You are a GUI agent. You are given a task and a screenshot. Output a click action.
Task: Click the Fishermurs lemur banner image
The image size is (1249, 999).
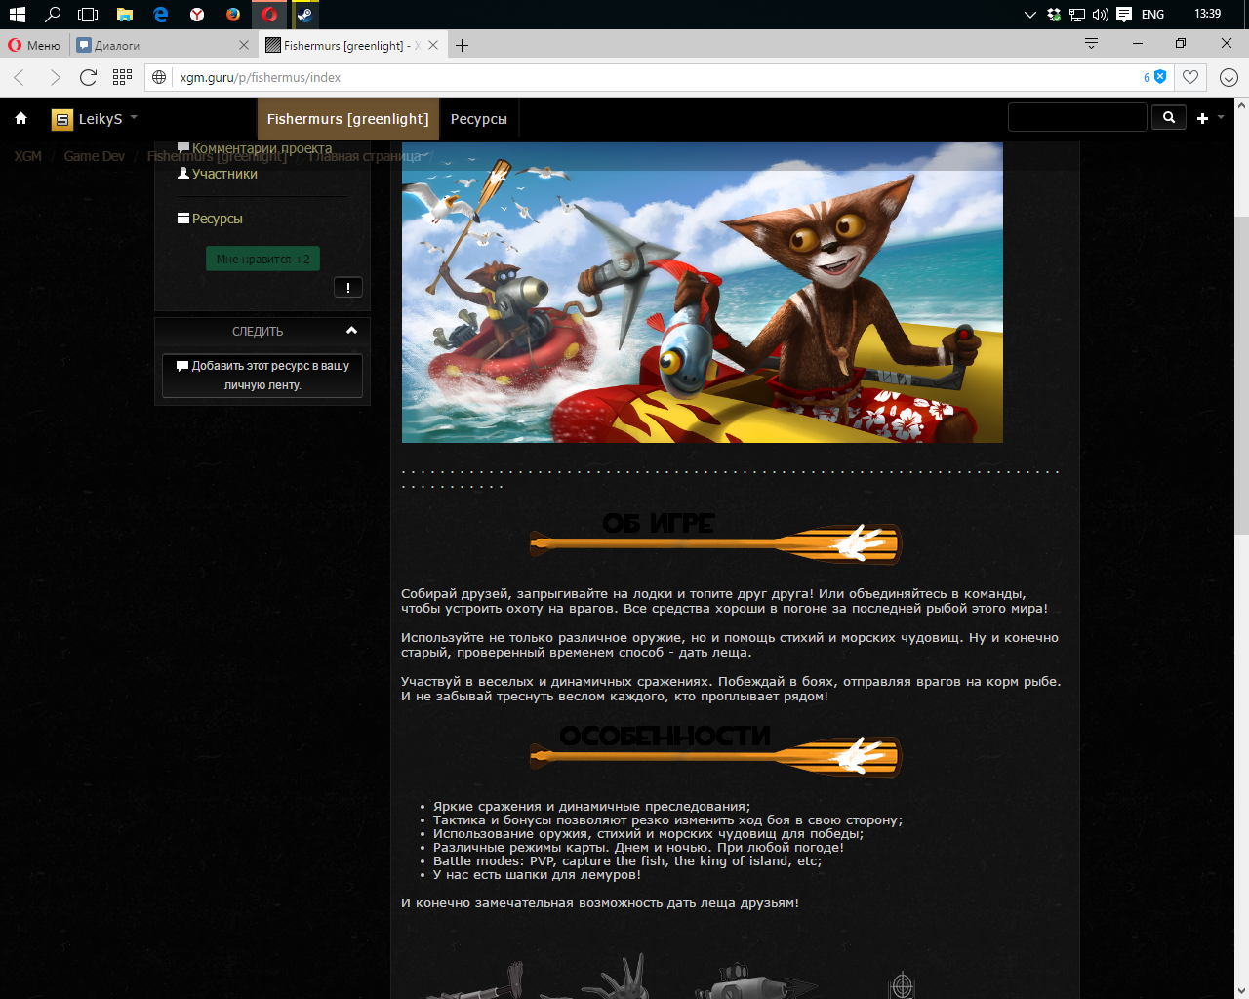coord(703,293)
